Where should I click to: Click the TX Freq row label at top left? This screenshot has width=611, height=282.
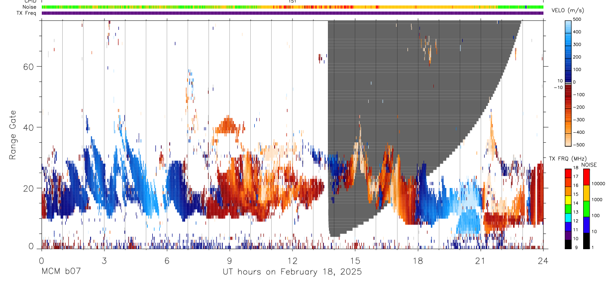27,13
